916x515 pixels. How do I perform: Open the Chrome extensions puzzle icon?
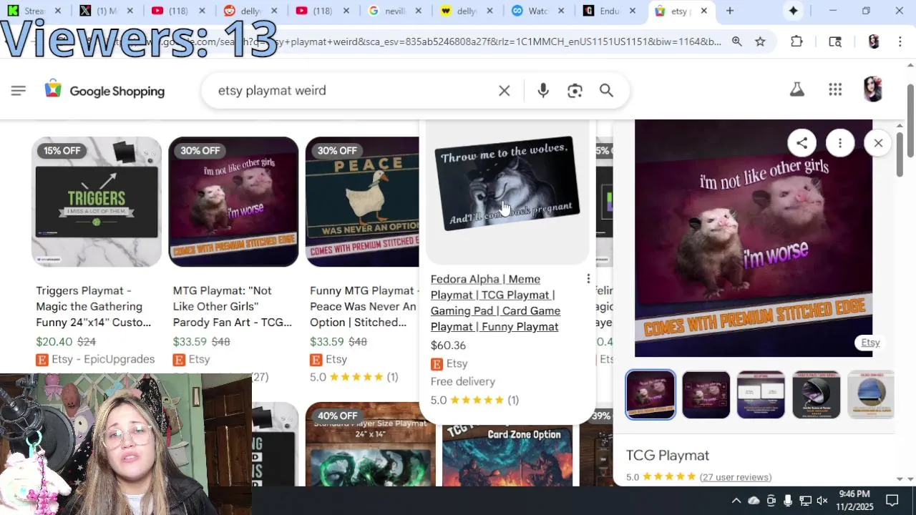click(796, 41)
